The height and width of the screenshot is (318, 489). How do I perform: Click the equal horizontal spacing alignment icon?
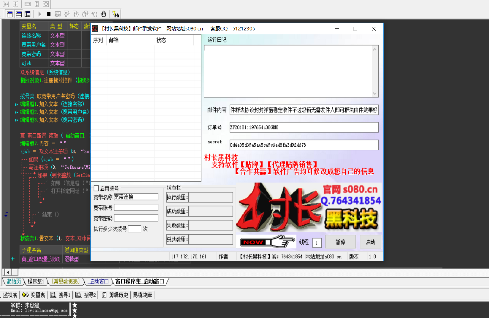[x=6, y=4]
